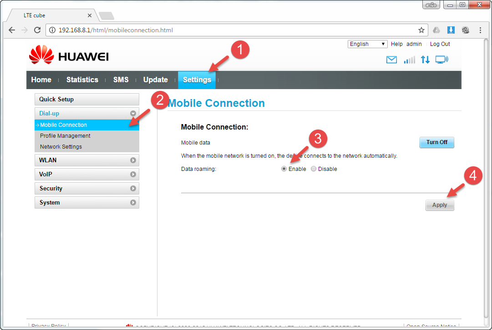Click the data transfer arrows icon
Image resolution: width=492 pixels, height=330 pixels.
[x=425, y=60]
